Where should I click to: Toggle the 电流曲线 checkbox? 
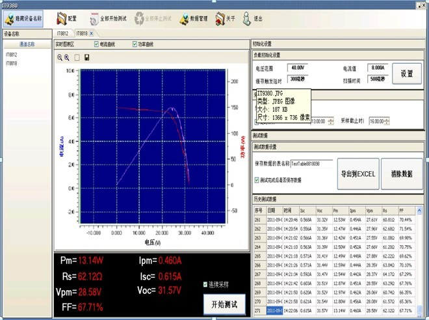(x=97, y=44)
